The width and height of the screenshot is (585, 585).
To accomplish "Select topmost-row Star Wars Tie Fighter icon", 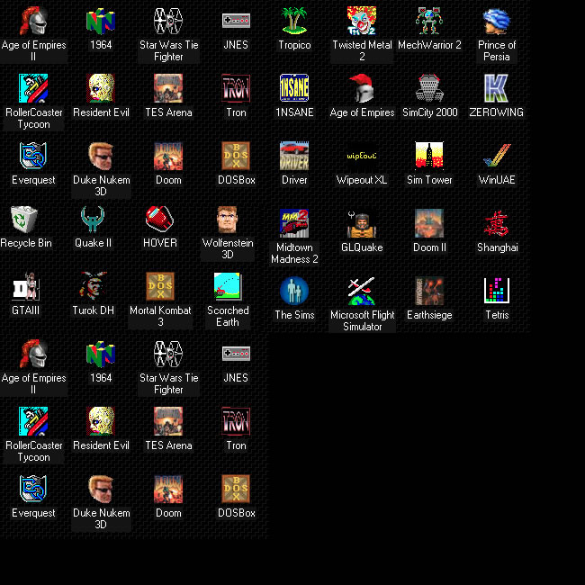I will coord(168,21).
